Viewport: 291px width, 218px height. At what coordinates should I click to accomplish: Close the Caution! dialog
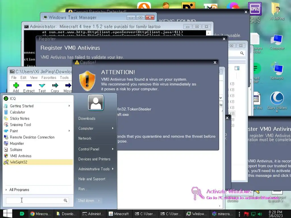coord(215,62)
